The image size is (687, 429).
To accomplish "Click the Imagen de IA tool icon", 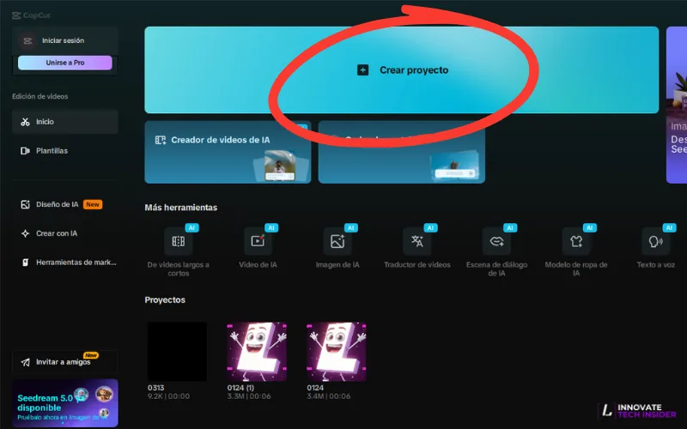I will (337, 241).
